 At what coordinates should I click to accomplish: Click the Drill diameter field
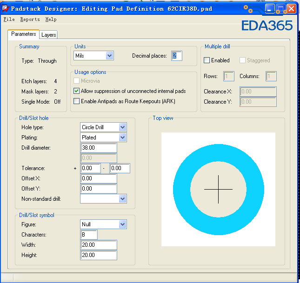tap(99, 148)
